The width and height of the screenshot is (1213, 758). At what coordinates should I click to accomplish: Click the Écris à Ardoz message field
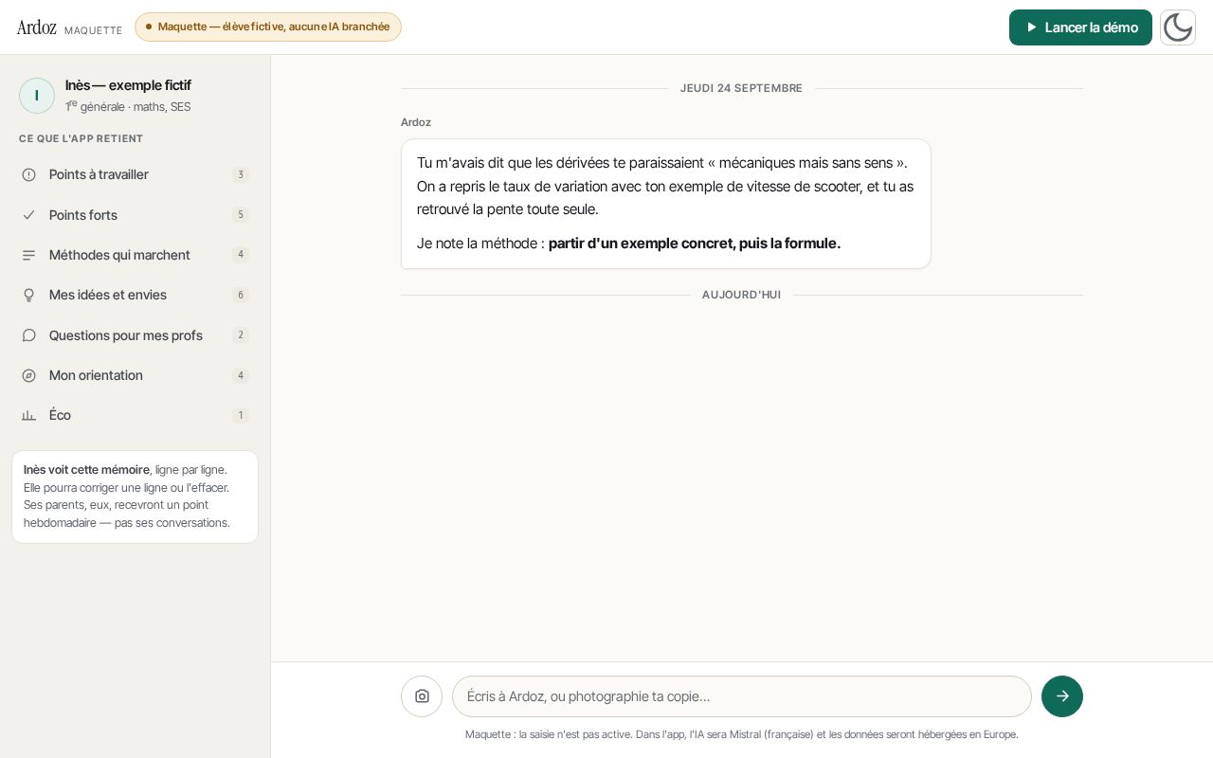(741, 696)
